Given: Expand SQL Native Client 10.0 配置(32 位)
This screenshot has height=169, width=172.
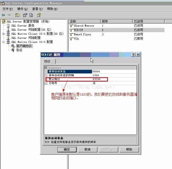Looking at the screenshot, I should tap(3, 34).
